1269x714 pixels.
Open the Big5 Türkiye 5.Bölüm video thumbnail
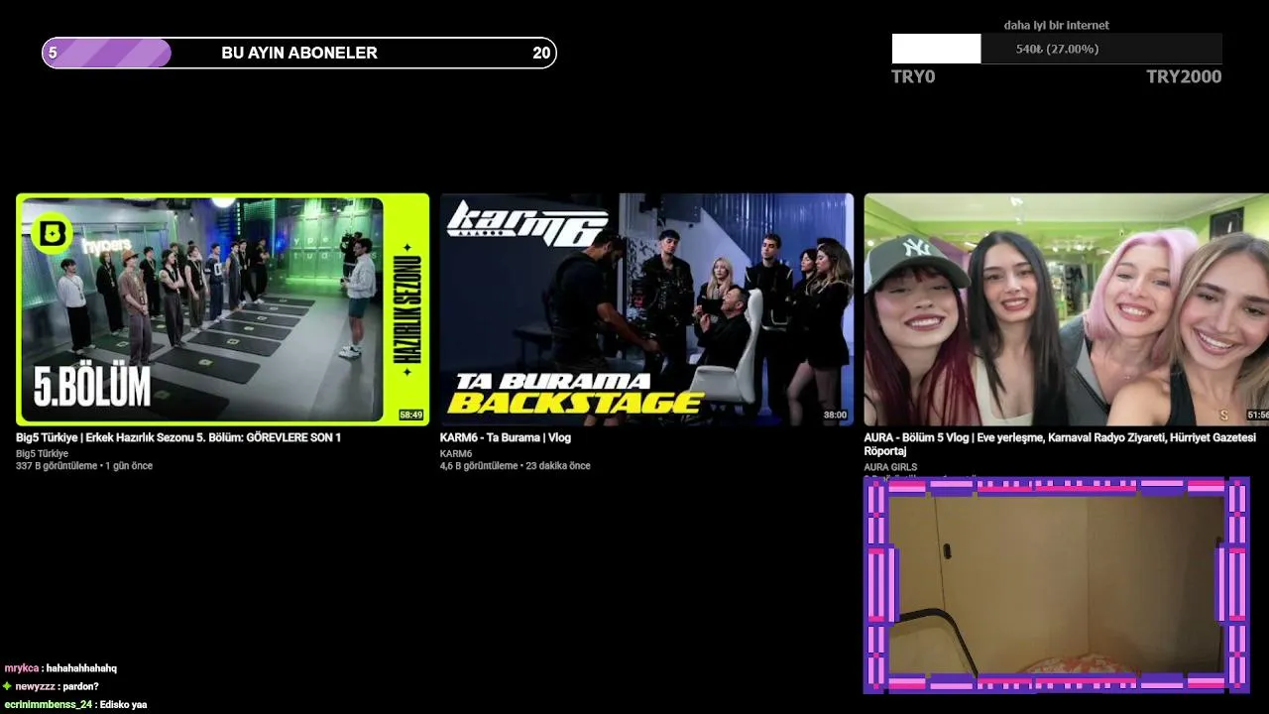click(x=222, y=309)
